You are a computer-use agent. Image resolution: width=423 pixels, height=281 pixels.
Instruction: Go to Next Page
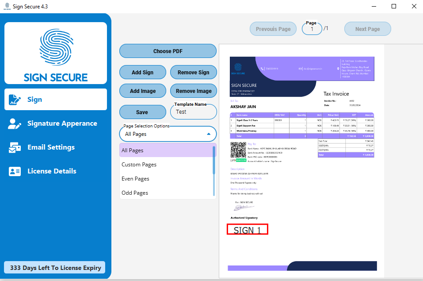point(367,29)
